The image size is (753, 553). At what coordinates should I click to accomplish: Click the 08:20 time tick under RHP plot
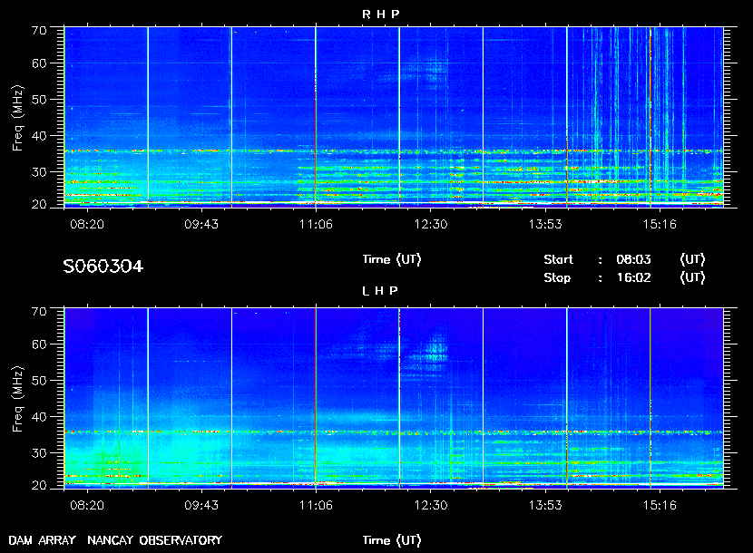coord(87,224)
